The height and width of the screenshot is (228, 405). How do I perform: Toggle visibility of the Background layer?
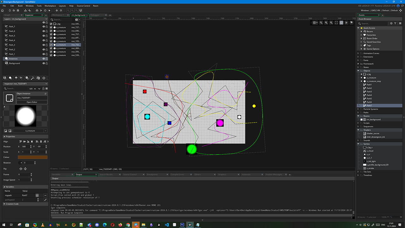click(44, 63)
